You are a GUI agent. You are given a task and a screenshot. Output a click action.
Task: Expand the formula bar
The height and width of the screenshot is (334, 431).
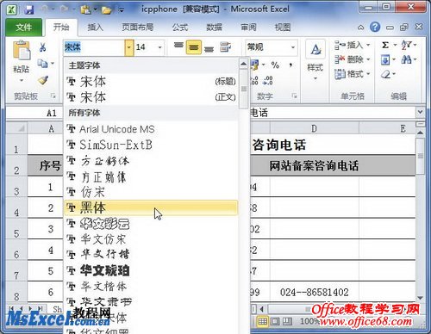click(x=421, y=112)
